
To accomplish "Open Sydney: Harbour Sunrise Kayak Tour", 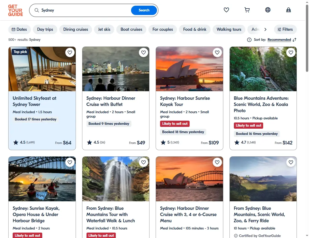I will (x=185, y=101).
